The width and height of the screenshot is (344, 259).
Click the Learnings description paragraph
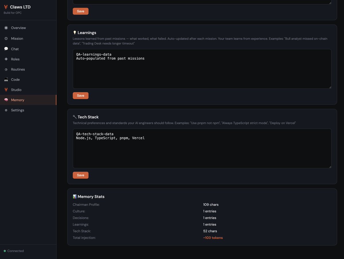tap(200, 41)
